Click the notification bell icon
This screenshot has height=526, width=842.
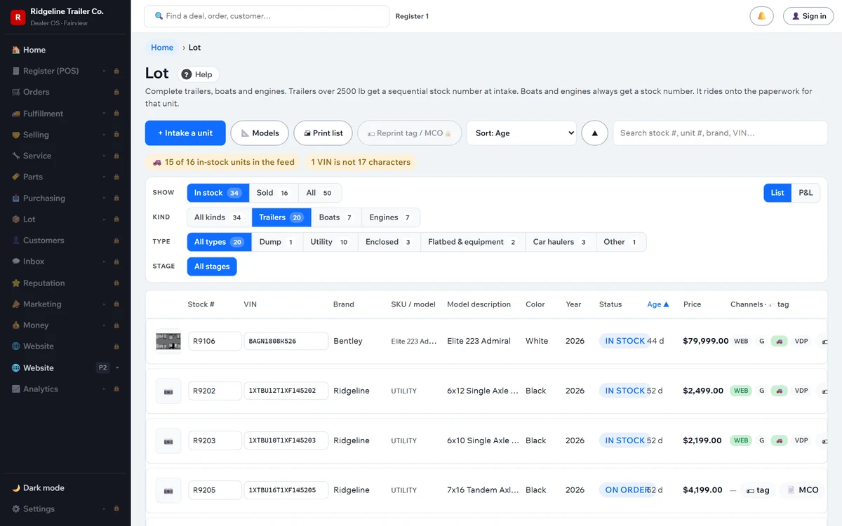click(761, 16)
